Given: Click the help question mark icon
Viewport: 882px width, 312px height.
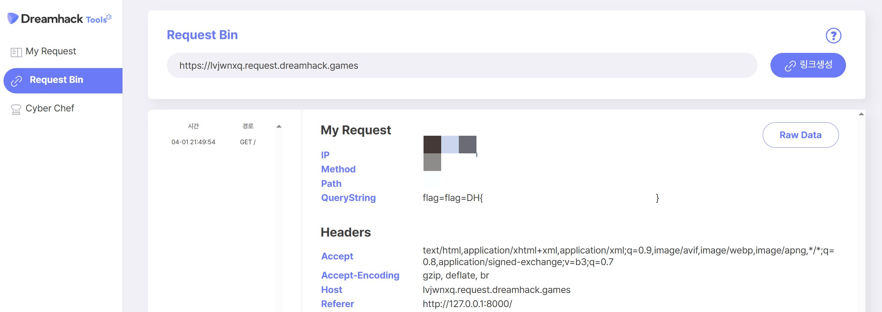Looking at the screenshot, I should [833, 36].
